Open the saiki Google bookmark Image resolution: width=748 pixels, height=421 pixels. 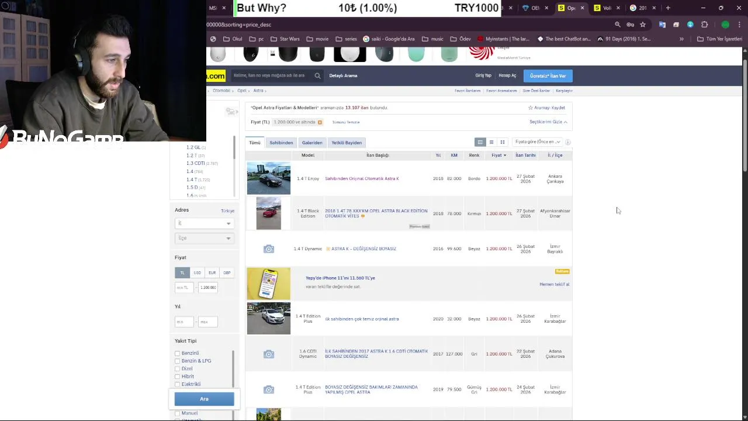[389, 39]
